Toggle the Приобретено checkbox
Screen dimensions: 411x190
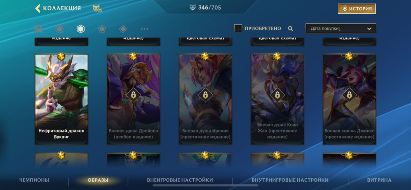click(x=238, y=28)
